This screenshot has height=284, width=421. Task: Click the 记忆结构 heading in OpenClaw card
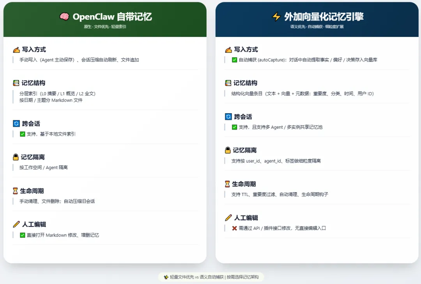tap(33, 83)
